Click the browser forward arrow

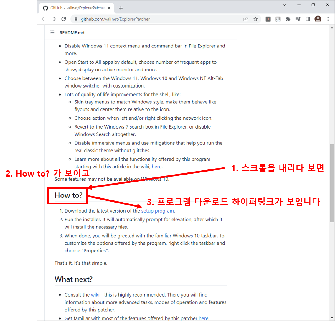click(x=54, y=19)
